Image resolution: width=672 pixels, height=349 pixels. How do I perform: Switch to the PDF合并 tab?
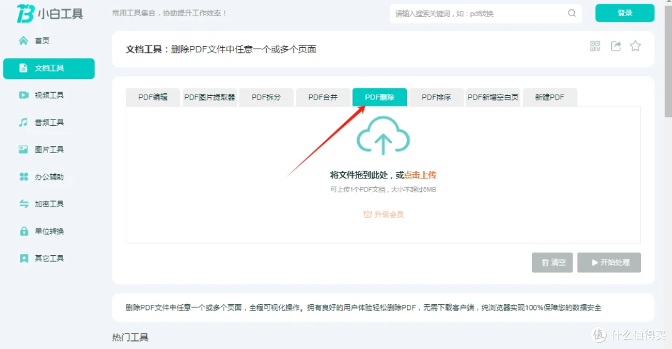(323, 97)
